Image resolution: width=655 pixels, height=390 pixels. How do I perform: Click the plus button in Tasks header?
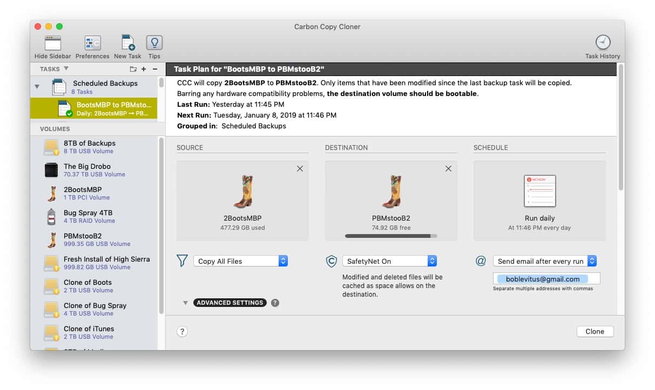pyautogui.click(x=144, y=69)
